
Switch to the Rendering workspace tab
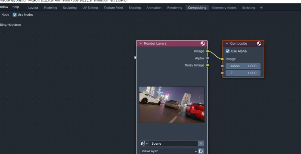(175, 8)
